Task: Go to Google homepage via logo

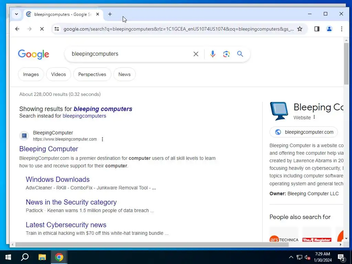Action: (33, 54)
